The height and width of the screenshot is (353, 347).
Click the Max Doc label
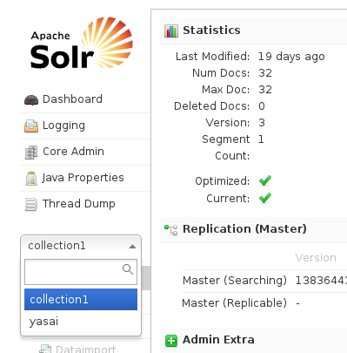pos(225,90)
